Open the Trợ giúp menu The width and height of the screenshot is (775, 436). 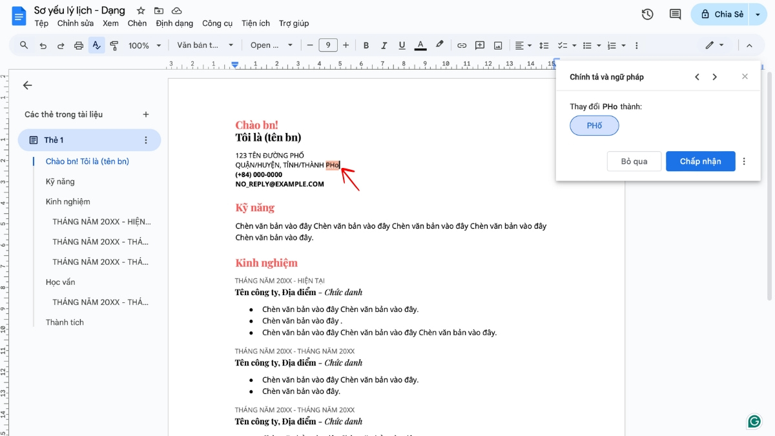pos(294,23)
